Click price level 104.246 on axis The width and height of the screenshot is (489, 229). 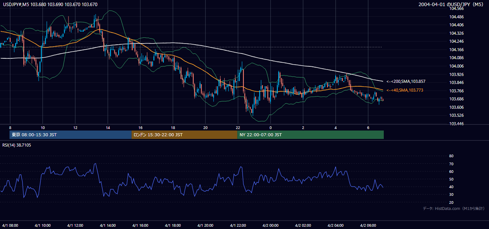pos(456,41)
